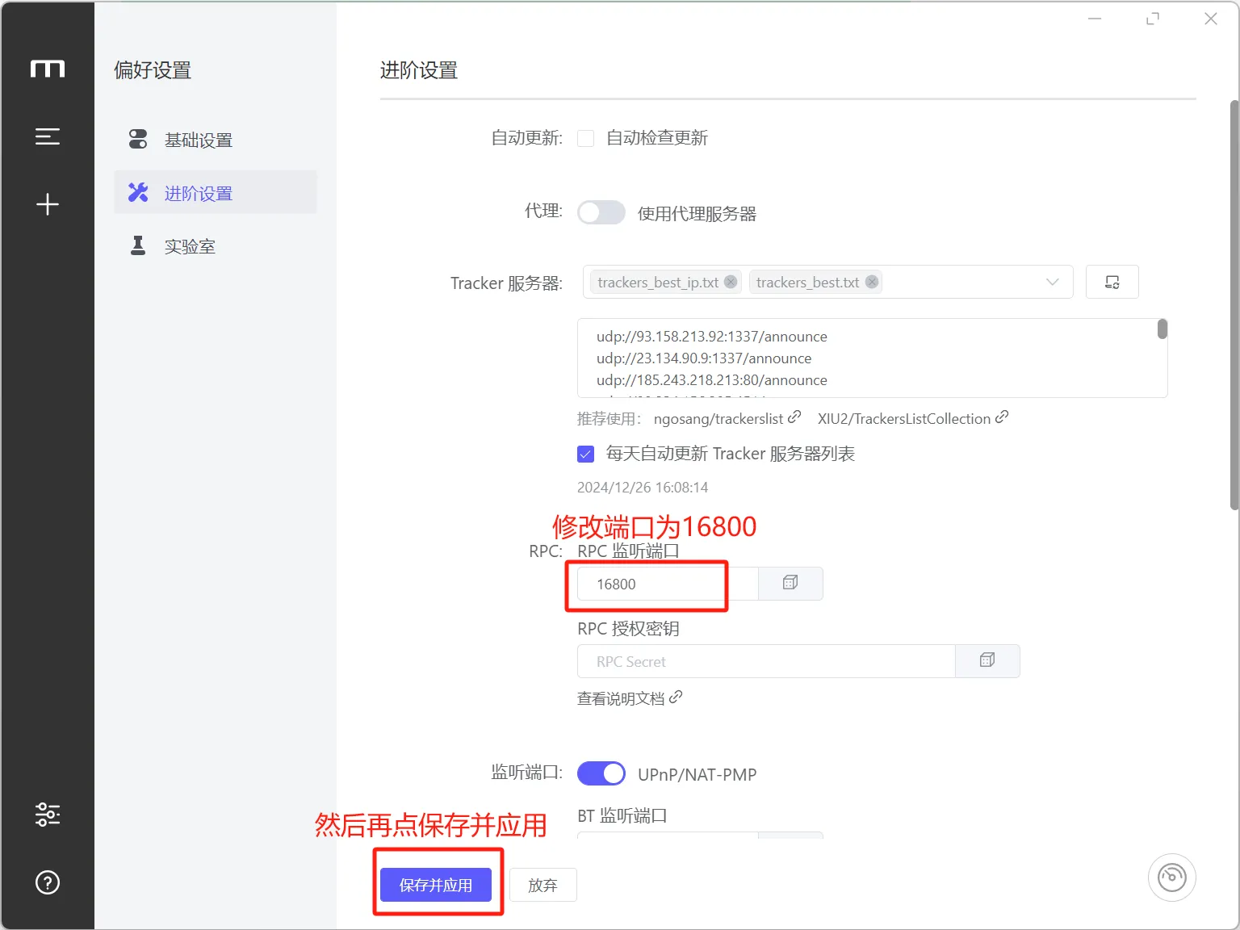1240x930 pixels.
Task: Generate random RPC port dice icon
Action: pyautogui.click(x=790, y=583)
